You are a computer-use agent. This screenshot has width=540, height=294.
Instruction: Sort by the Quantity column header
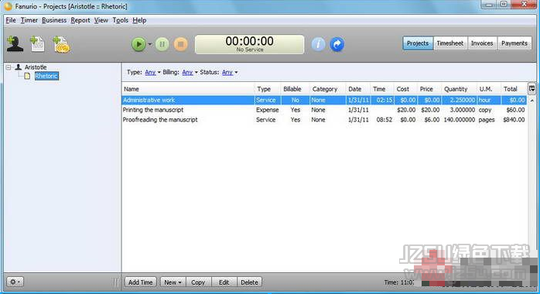pyautogui.click(x=459, y=89)
